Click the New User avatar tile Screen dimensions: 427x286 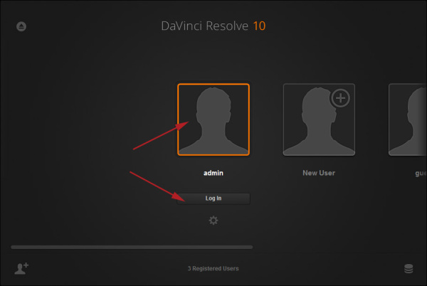[x=319, y=120]
